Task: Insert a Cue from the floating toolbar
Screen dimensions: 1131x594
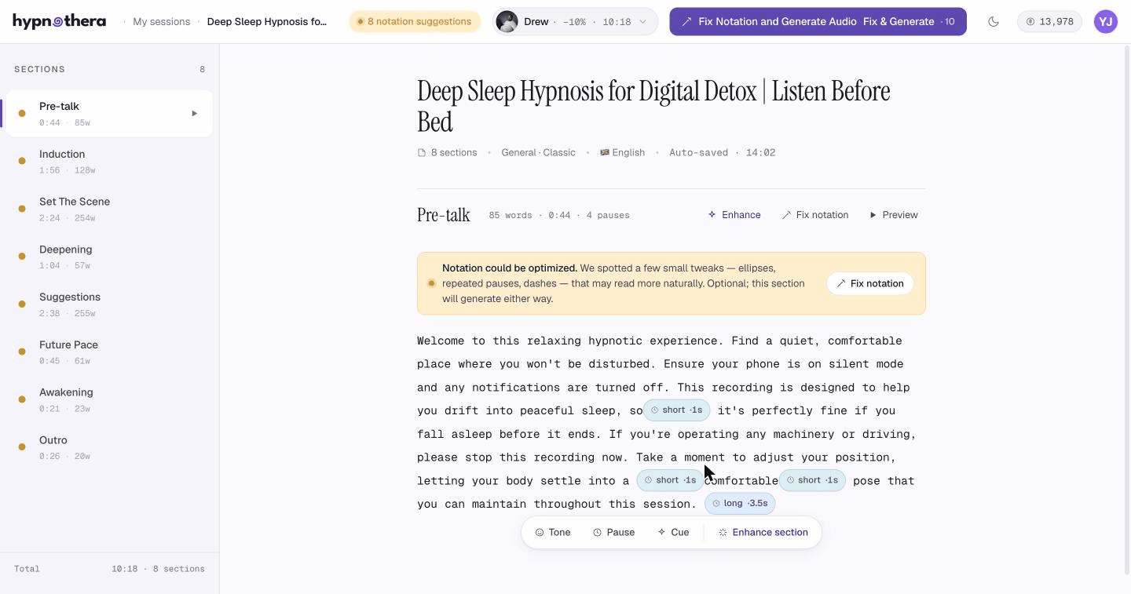Action: (673, 532)
